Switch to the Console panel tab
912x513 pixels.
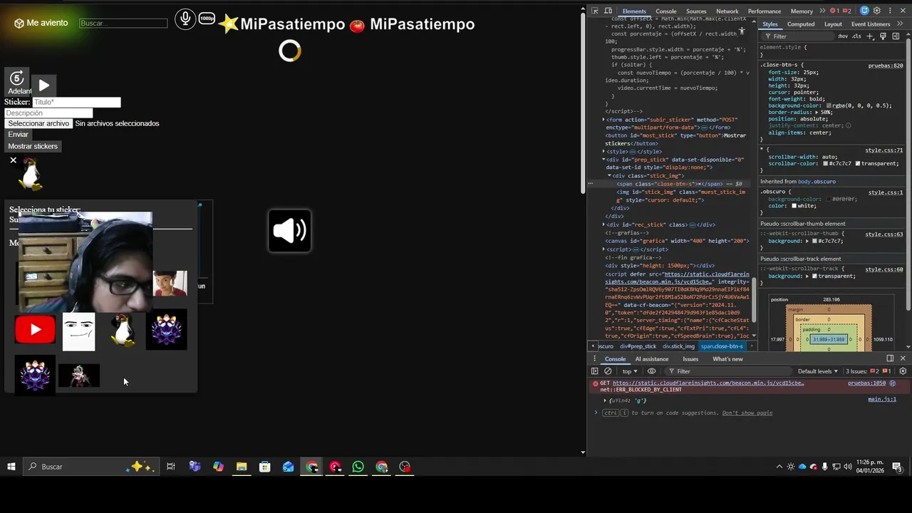(666, 11)
